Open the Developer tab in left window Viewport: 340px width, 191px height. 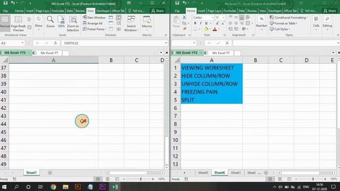[x=103, y=11]
